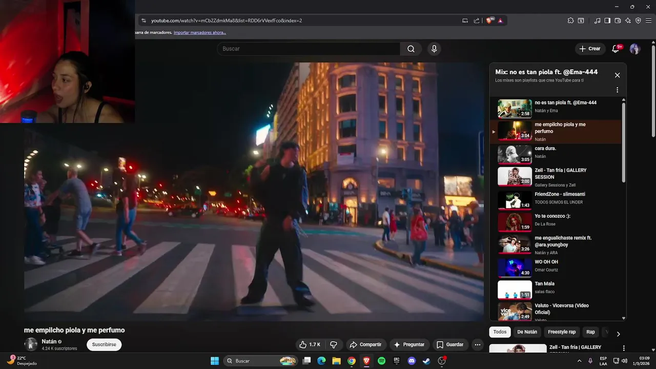Save video with Guardar button

pyautogui.click(x=450, y=344)
